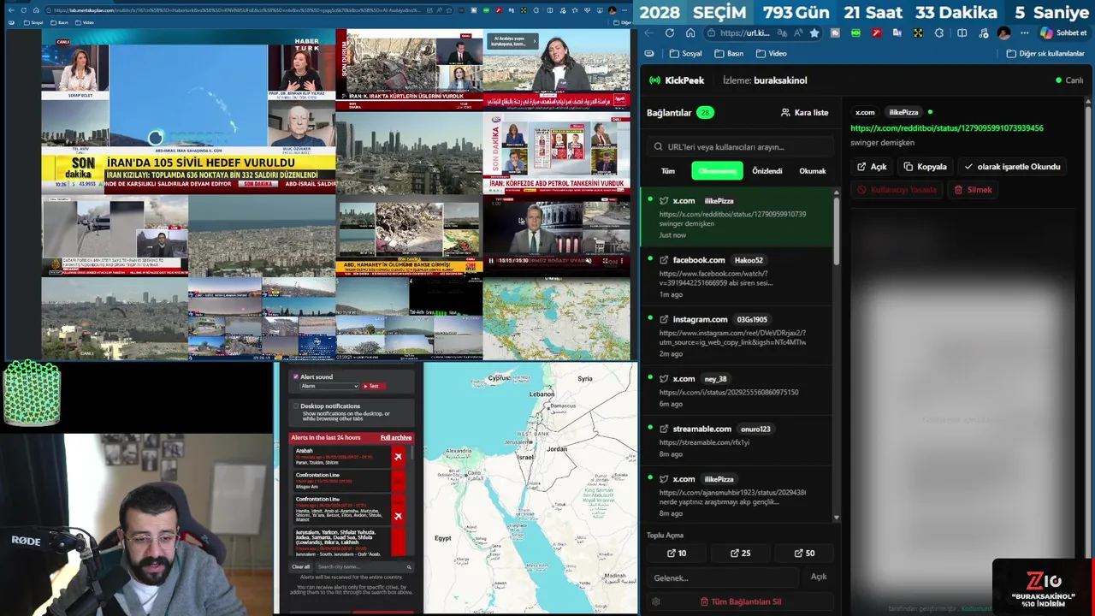The width and height of the screenshot is (1095, 616).
Task: Open the split screen icon in browser toolbar
Action: tap(962, 33)
